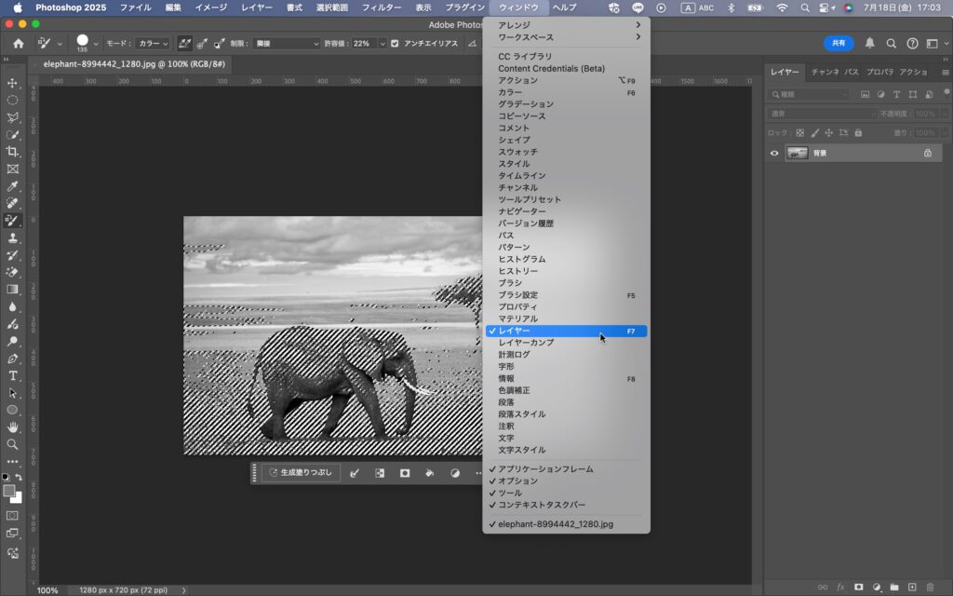Choose Sampling Once icon in options bar
953x596 pixels.
pos(202,43)
